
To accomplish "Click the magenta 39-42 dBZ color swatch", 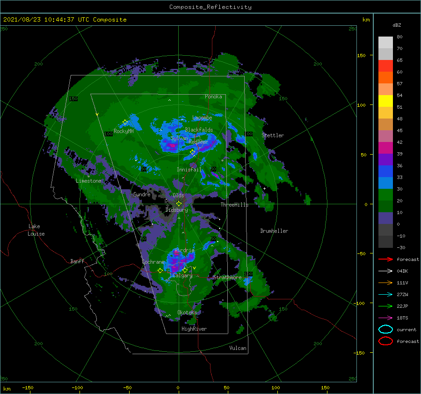I will point(385,148).
